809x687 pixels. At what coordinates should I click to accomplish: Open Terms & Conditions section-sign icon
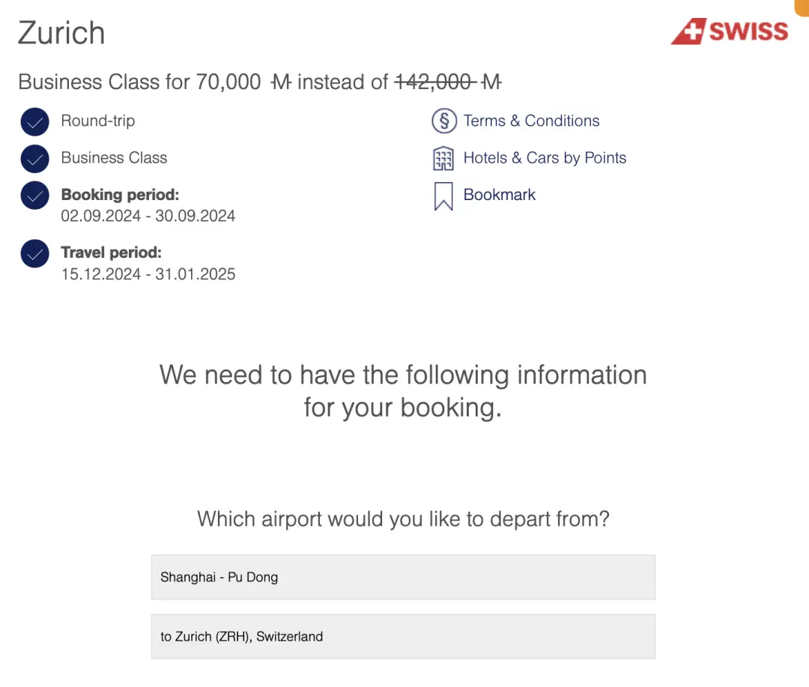click(443, 121)
